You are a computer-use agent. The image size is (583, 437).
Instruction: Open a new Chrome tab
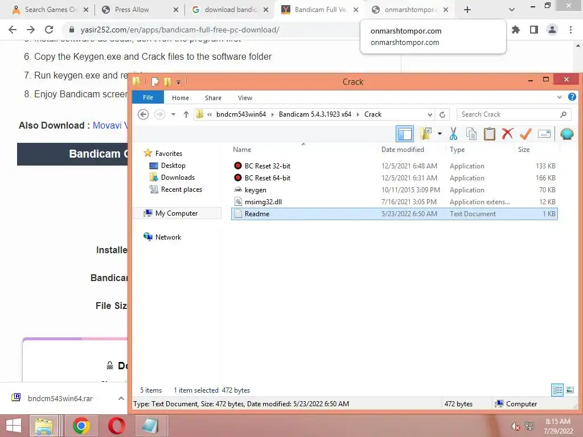(x=467, y=10)
